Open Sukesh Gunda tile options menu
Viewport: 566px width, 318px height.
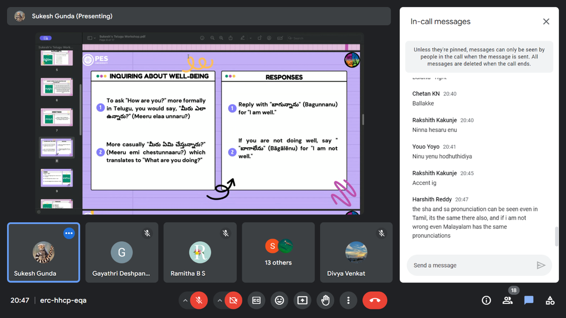point(69,234)
